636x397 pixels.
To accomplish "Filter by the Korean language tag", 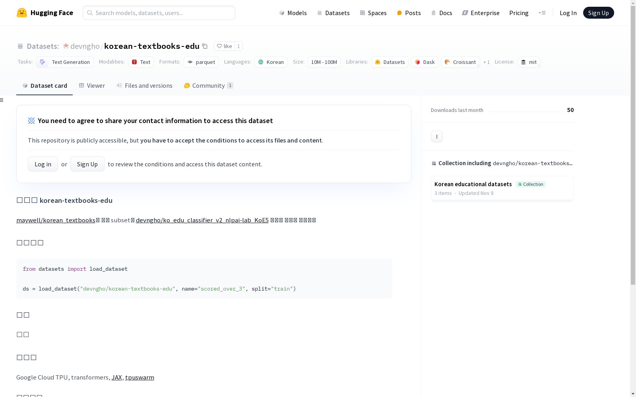I will point(271,62).
